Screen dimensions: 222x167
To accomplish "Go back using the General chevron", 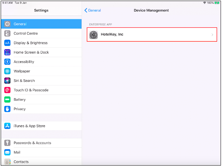I will 86,11.
